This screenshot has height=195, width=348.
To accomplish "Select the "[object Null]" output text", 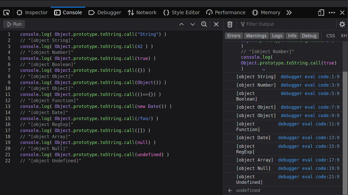I will (253, 168).
